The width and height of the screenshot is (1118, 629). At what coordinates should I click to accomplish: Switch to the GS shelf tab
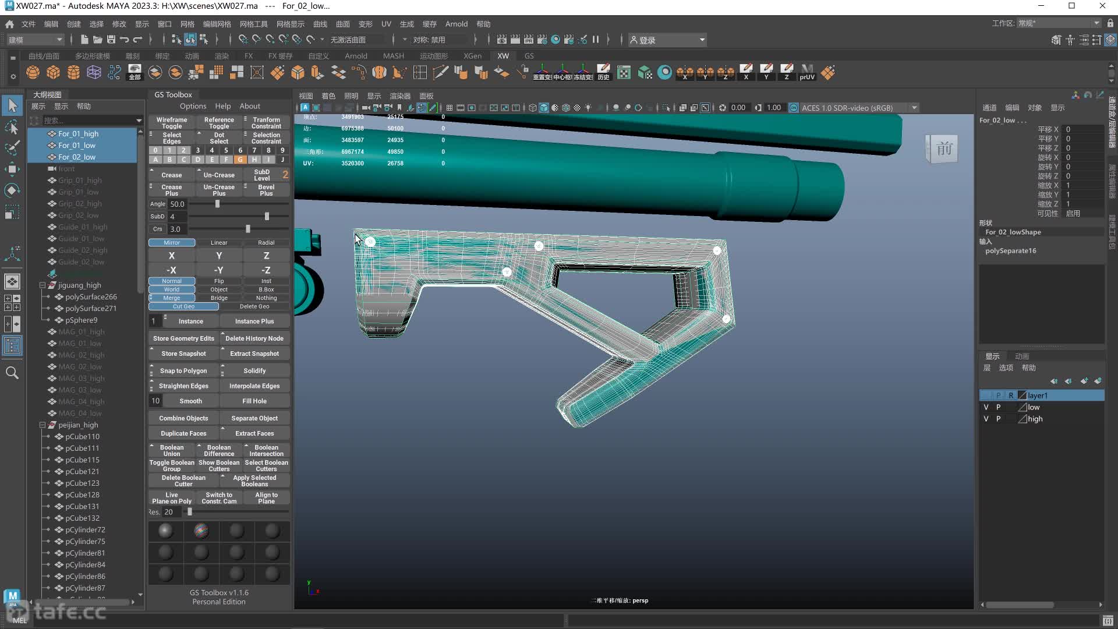pyautogui.click(x=529, y=56)
